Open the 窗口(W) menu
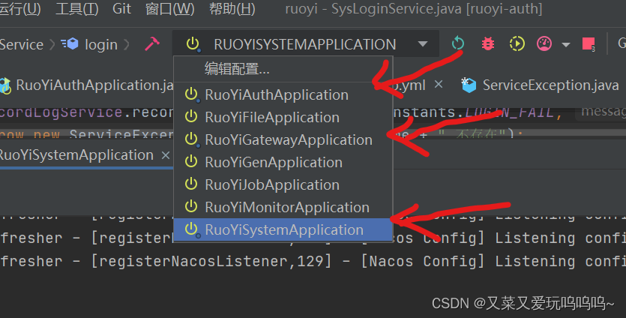This screenshot has width=626, height=318. pos(169,9)
